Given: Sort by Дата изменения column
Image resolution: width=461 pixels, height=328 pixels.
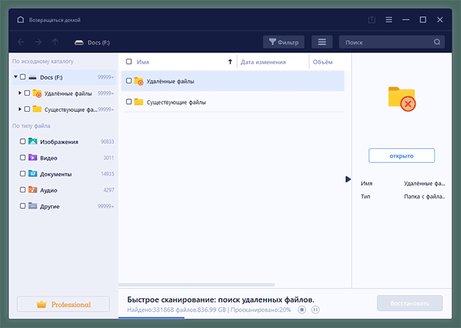Looking at the screenshot, I should [x=263, y=62].
